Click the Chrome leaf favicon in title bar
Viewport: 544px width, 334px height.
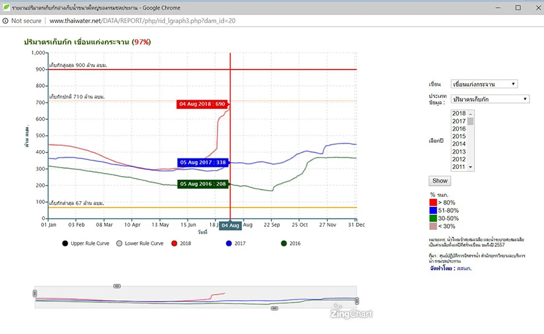pyautogui.click(x=6, y=7)
